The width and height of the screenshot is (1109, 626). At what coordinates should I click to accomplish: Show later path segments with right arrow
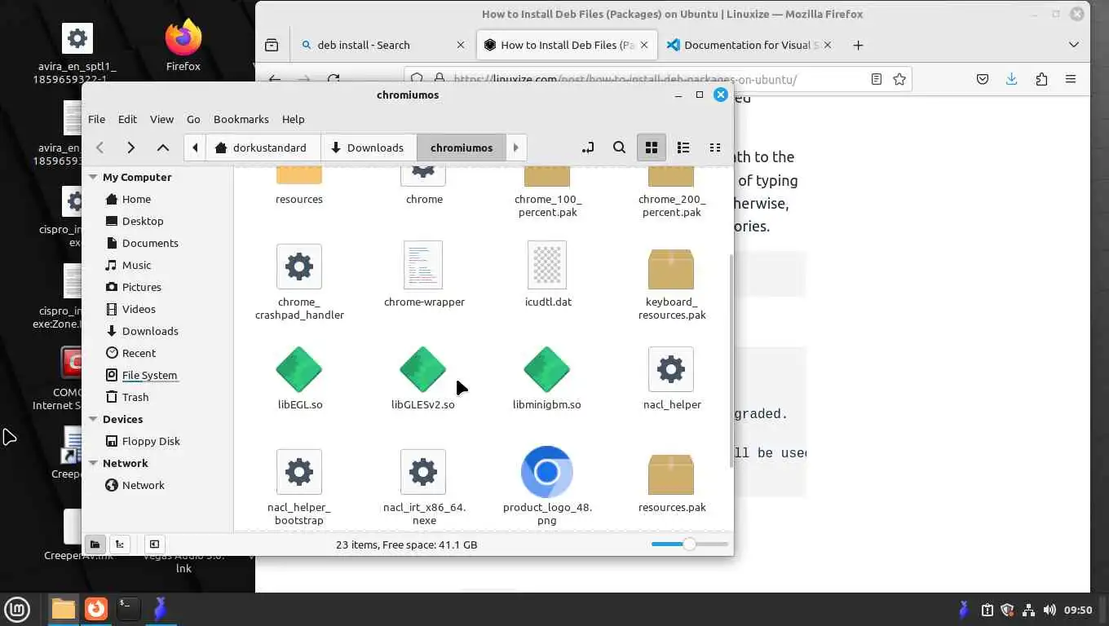(x=515, y=148)
